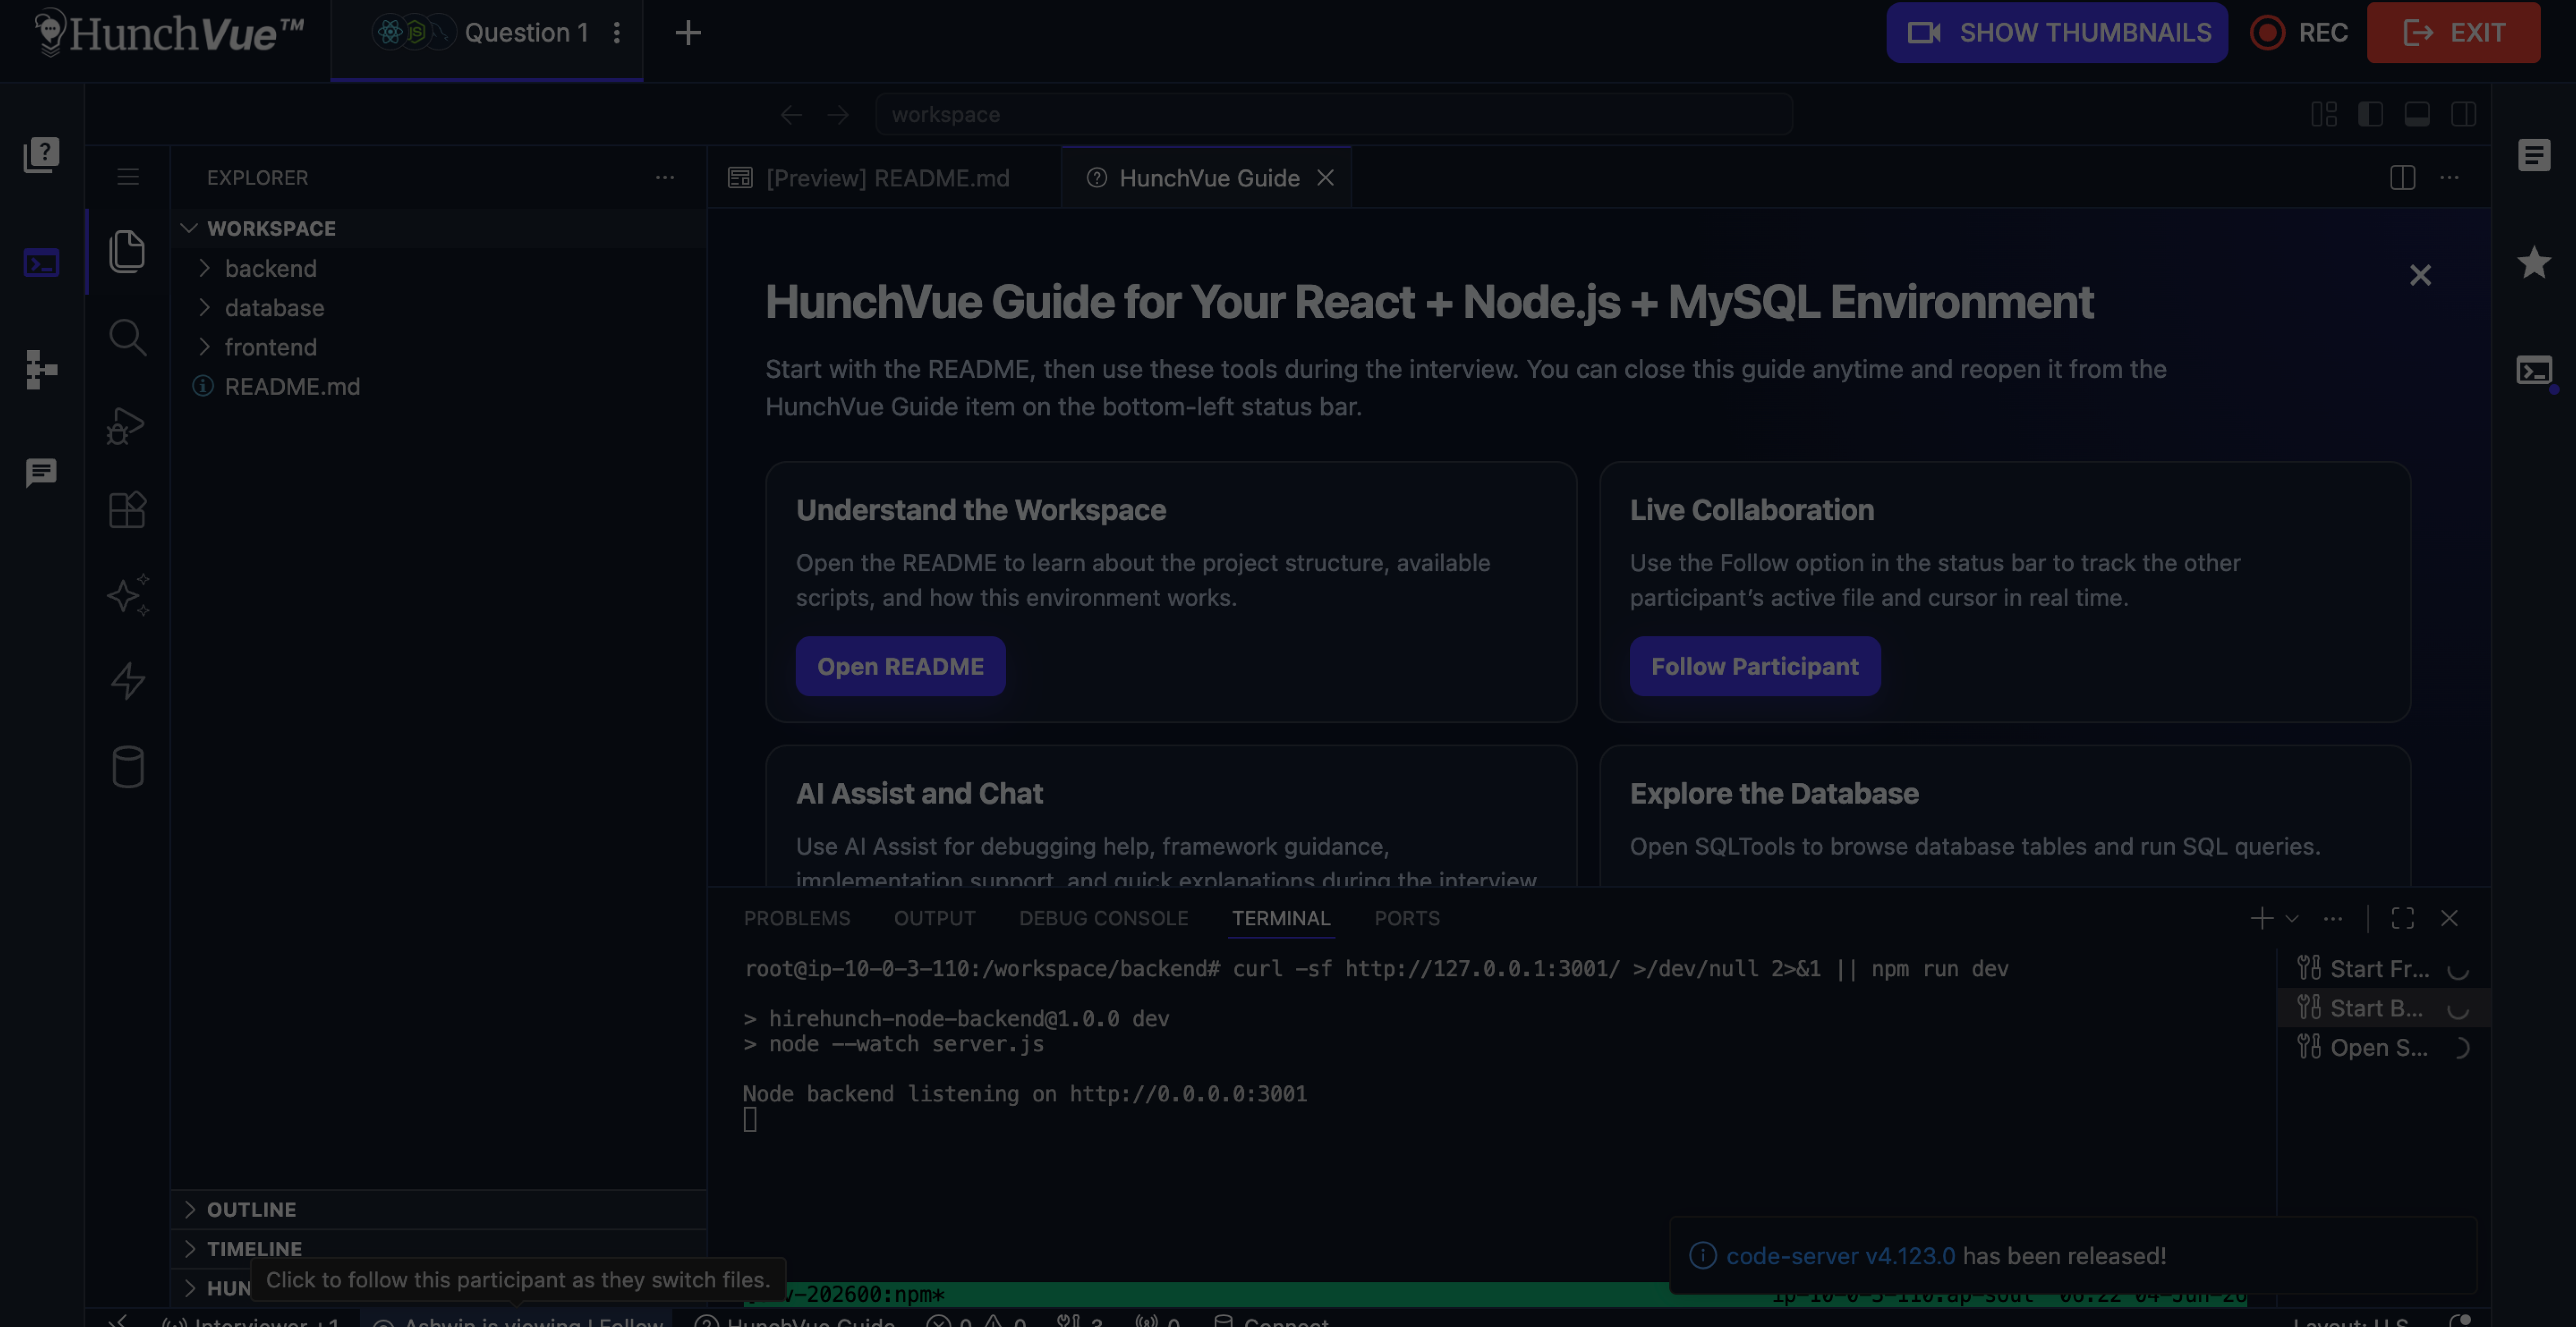Image resolution: width=2576 pixels, height=1327 pixels.
Task: Open the HunchVue help docs sidebar icon
Action: coord(41,155)
